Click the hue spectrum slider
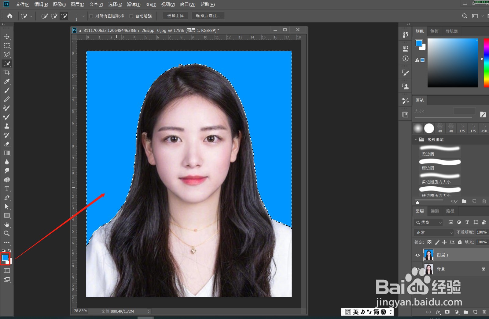Viewport: 489px width, 319px height. tap(486, 63)
